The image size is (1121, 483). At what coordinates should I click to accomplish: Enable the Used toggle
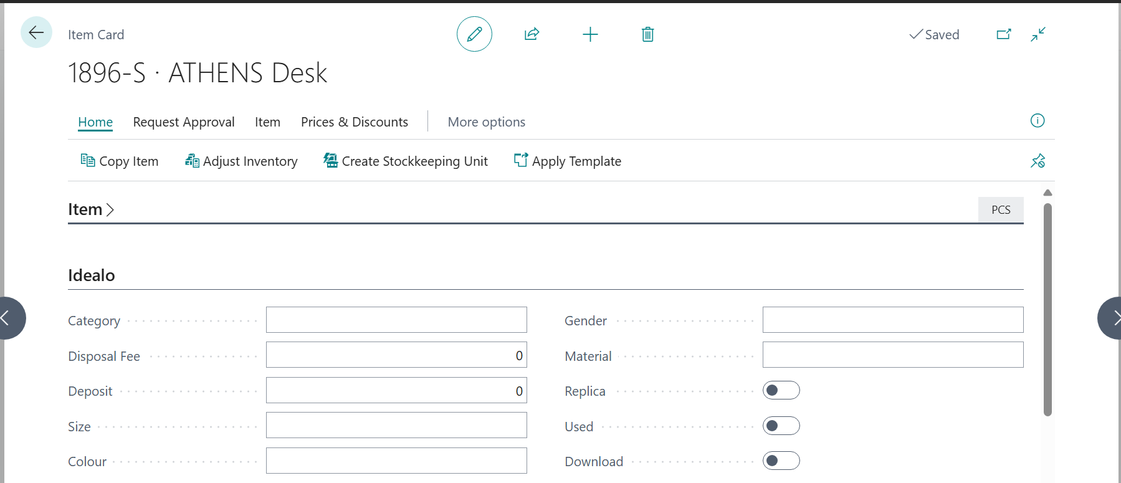(781, 426)
